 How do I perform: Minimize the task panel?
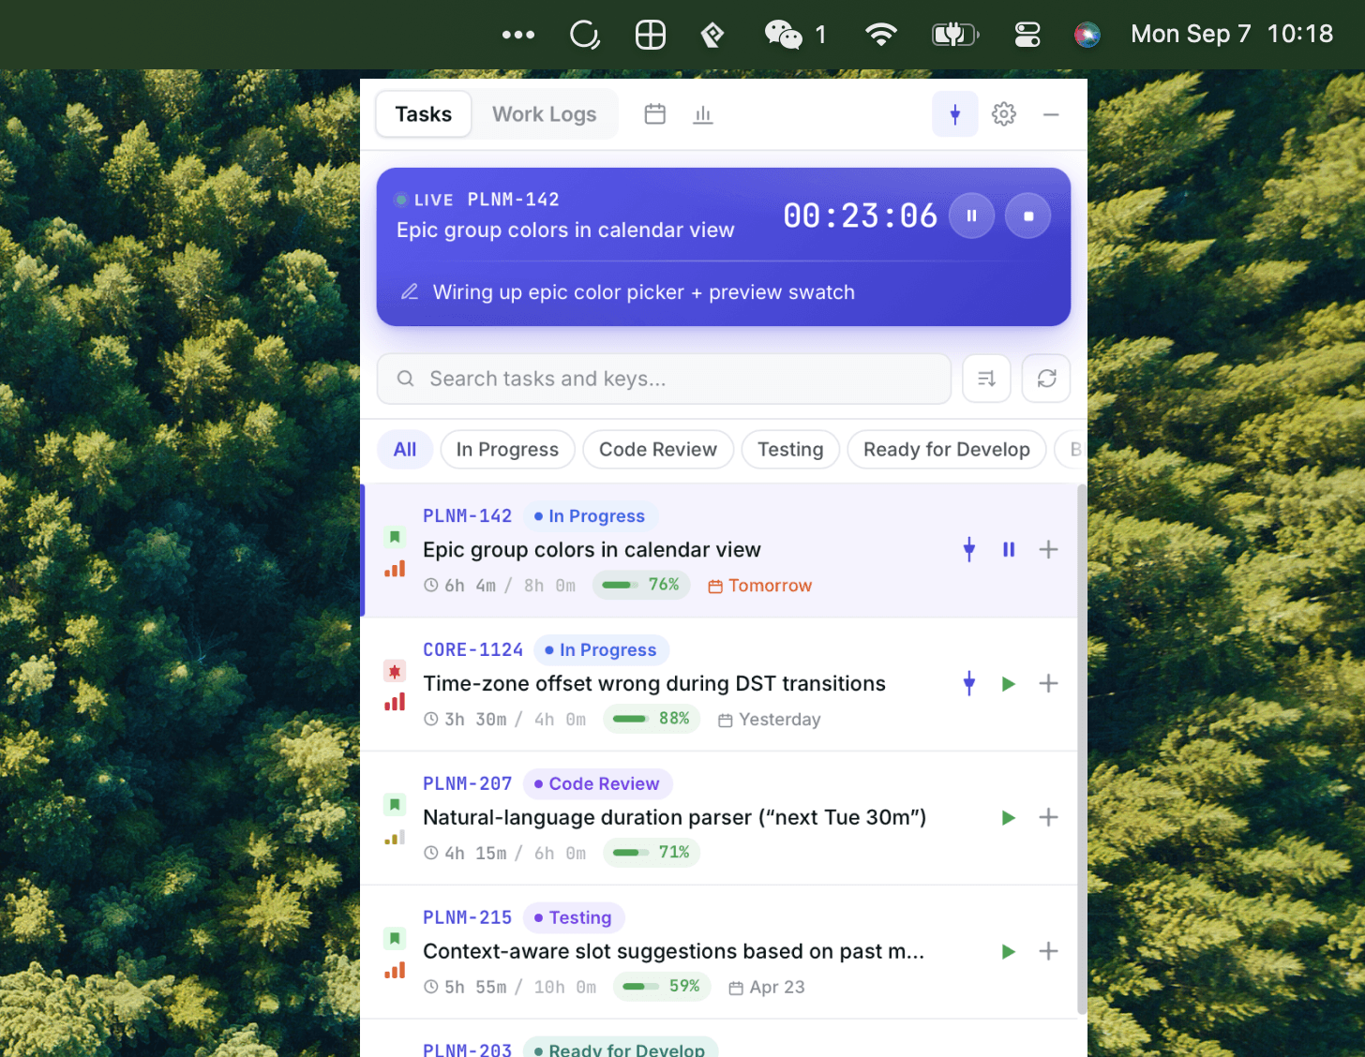pyautogui.click(x=1051, y=114)
